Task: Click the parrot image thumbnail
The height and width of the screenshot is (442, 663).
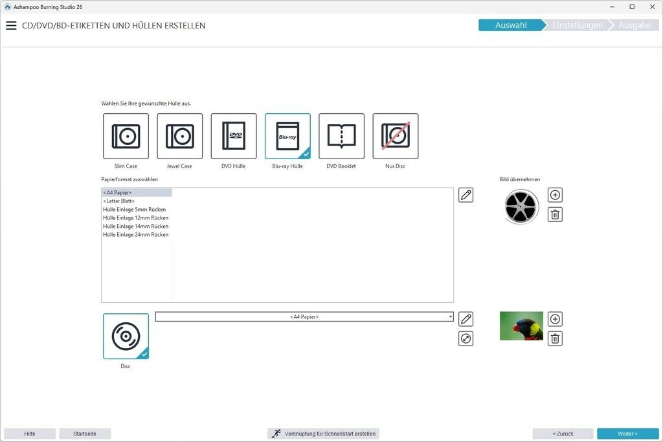Action: point(521,326)
